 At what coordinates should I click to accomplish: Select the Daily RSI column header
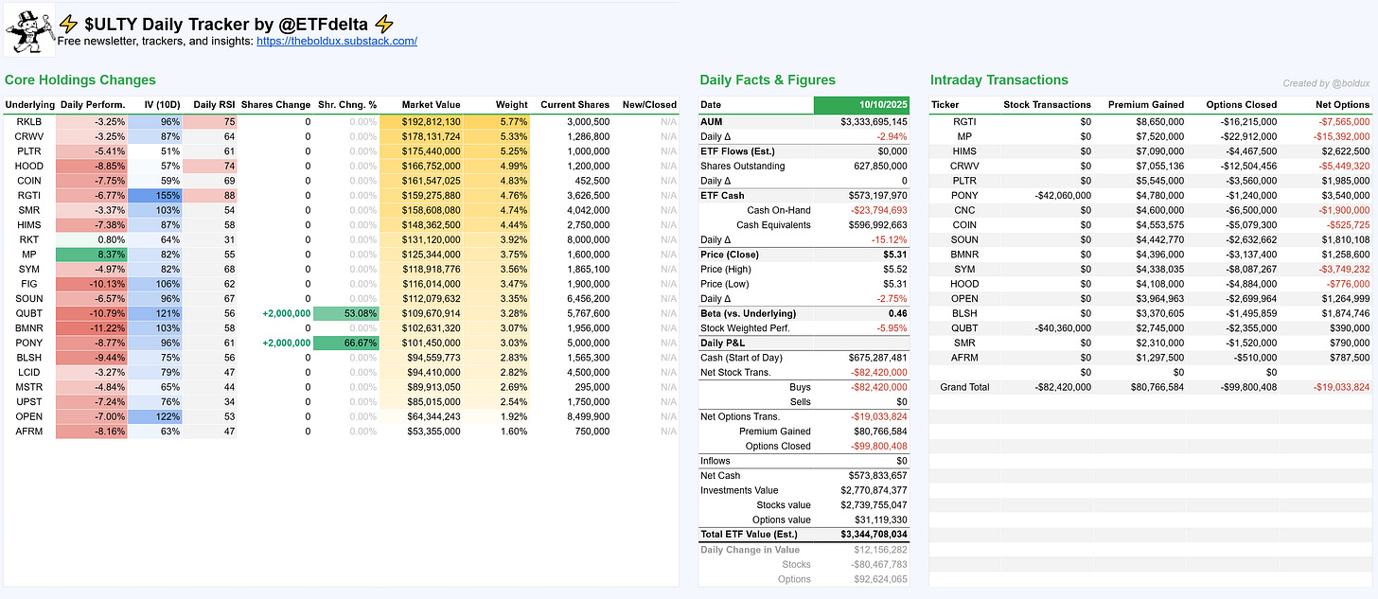point(214,104)
